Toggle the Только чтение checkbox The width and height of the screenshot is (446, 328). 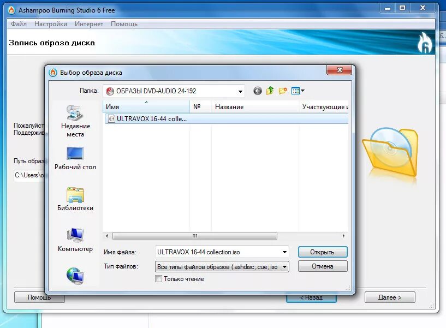click(158, 278)
